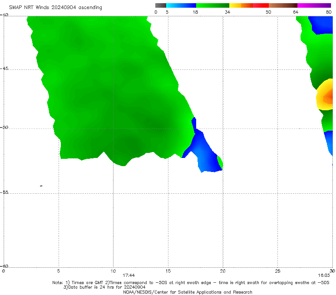Click the title 'SMAP NRT Winds 20240904 ascending'
The height and width of the screenshot is (295, 336).
click(x=55, y=8)
